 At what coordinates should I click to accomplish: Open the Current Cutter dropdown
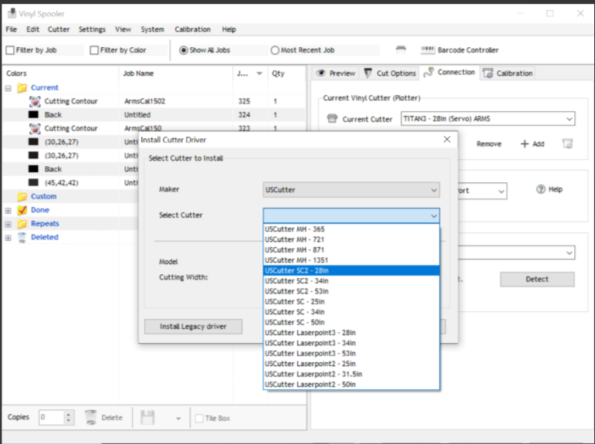[488, 118]
